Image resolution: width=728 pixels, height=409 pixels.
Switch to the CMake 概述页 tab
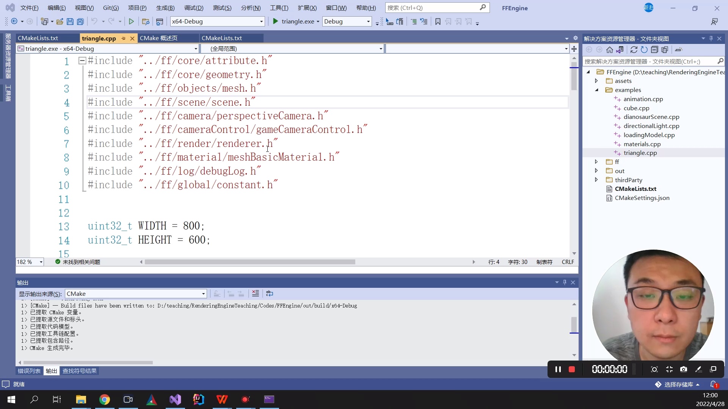pos(158,38)
